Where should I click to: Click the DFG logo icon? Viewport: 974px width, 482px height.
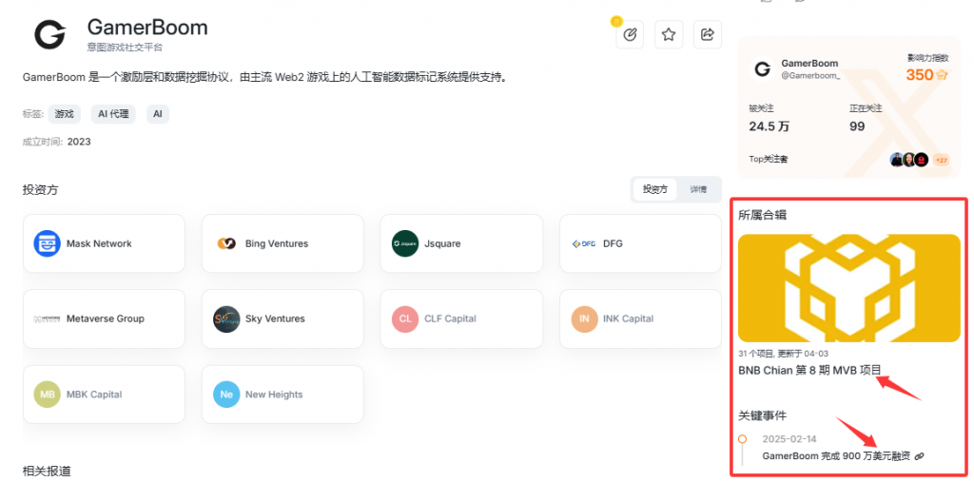pyautogui.click(x=584, y=243)
